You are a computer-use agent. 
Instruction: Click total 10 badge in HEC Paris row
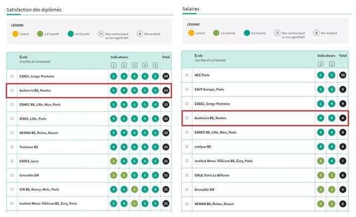coord(343,75)
